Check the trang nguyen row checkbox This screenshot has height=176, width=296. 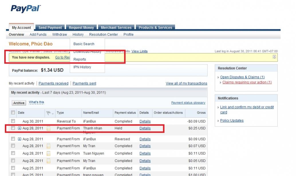[13, 175]
